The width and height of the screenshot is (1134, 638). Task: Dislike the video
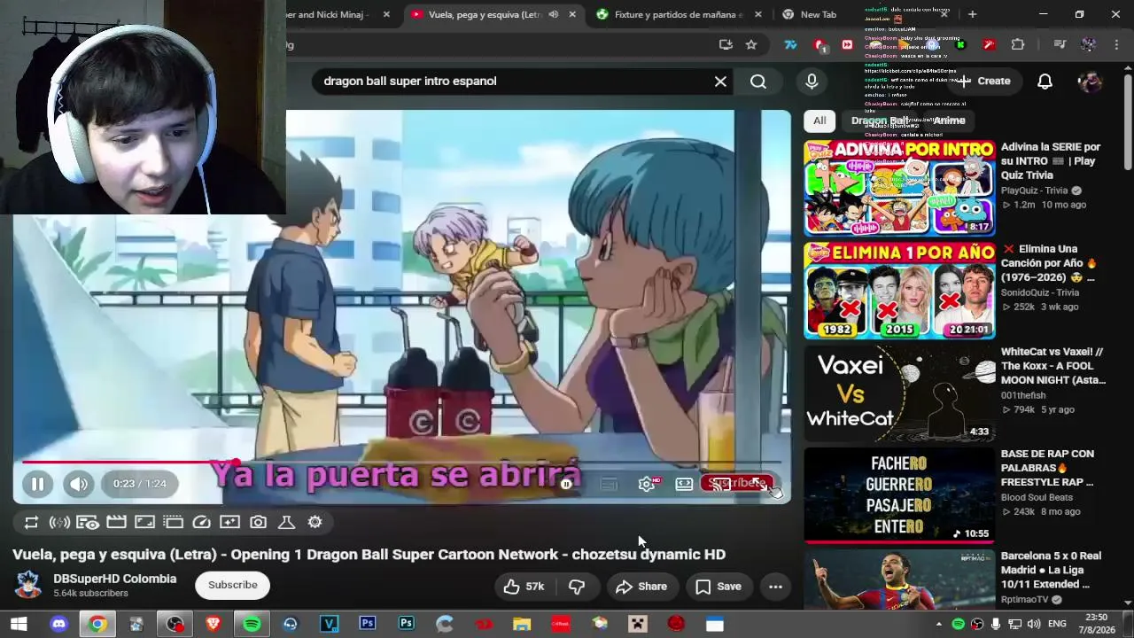(x=577, y=587)
